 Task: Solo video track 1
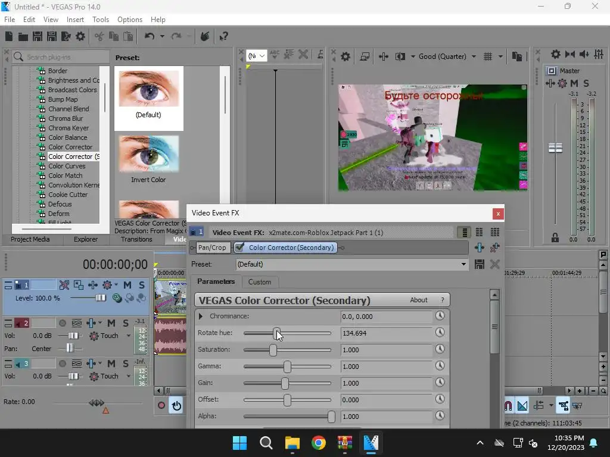[142, 285]
